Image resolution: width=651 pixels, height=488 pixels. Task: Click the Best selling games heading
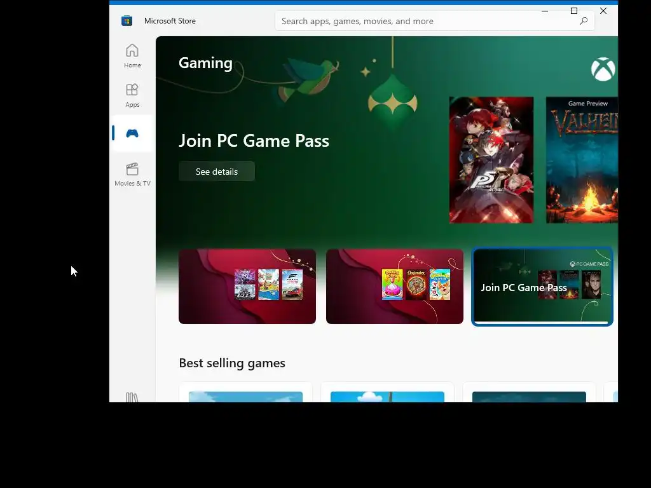(232, 363)
